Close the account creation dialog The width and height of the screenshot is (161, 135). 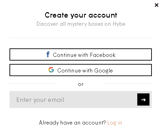tap(157, 5)
